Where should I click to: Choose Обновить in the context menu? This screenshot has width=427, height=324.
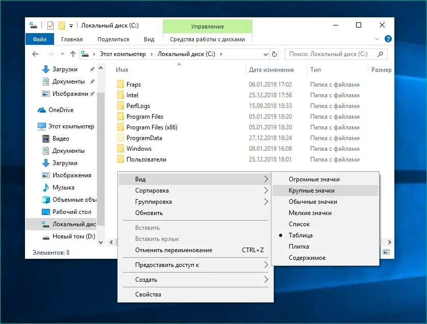coord(195,213)
